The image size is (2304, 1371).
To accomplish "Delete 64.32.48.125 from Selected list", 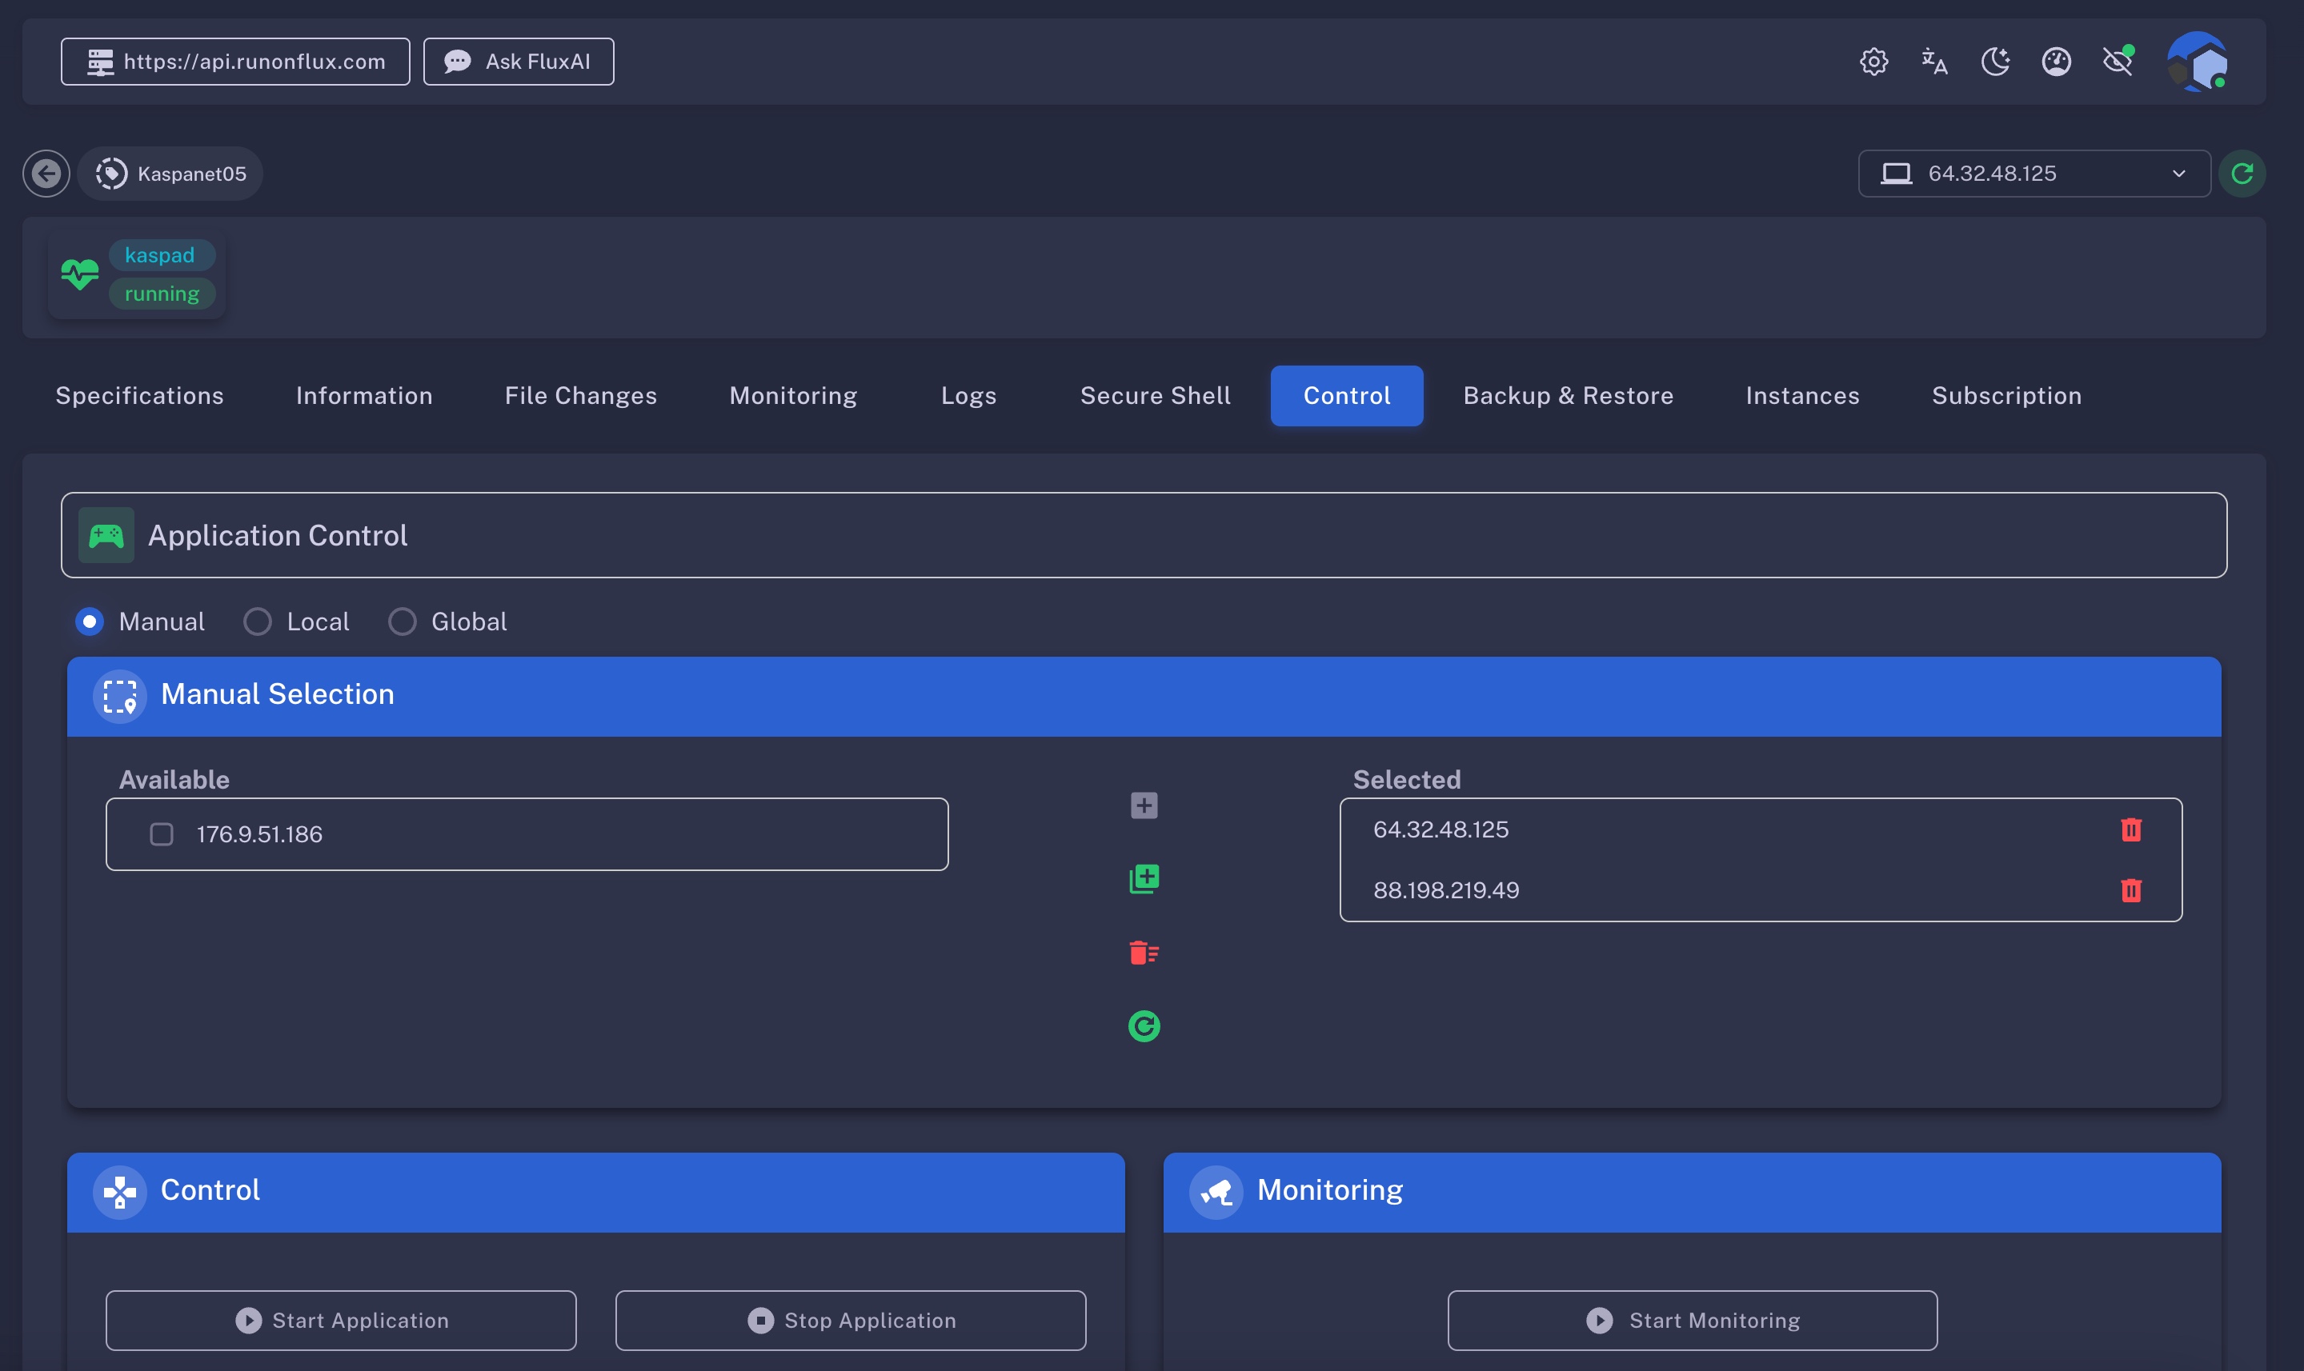I will click(x=2131, y=829).
